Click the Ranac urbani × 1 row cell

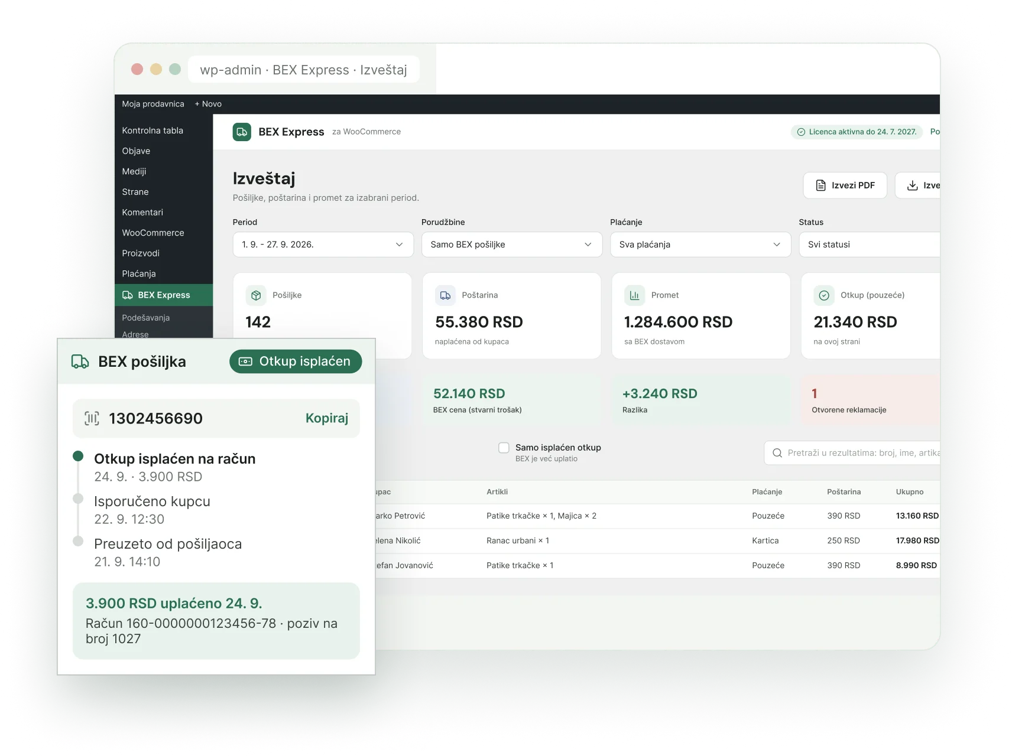click(x=518, y=540)
